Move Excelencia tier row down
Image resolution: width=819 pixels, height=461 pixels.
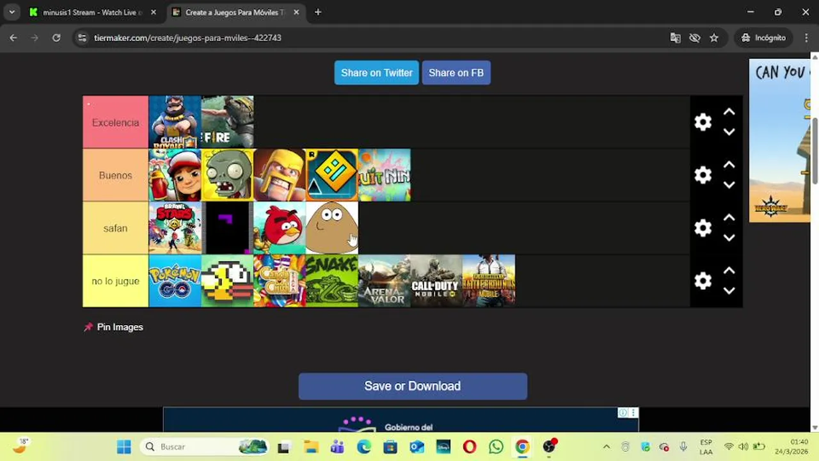pos(729,132)
